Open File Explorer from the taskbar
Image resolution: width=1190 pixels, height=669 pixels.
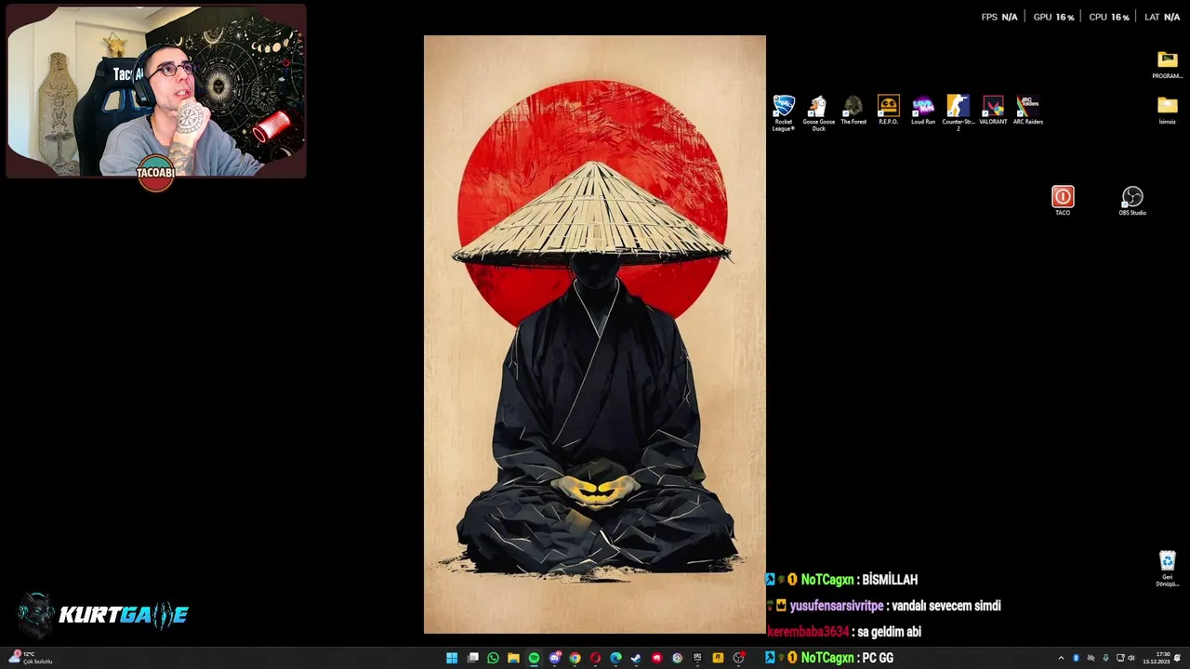coord(513,658)
